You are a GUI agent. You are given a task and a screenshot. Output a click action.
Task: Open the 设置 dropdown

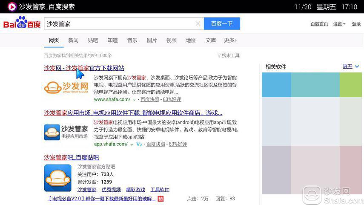tap(339, 24)
